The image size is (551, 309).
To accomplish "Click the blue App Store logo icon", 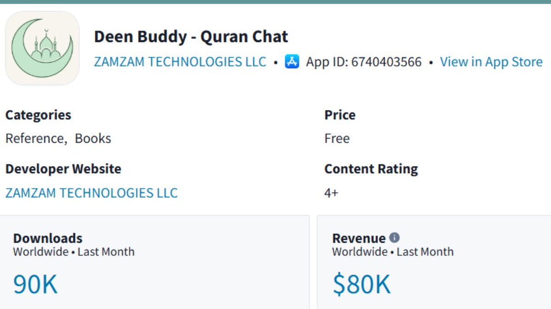I will [x=292, y=62].
